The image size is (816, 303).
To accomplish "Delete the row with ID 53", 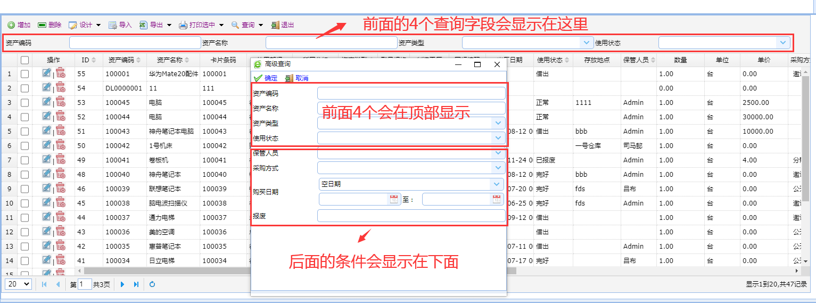I will pos(60,102).
